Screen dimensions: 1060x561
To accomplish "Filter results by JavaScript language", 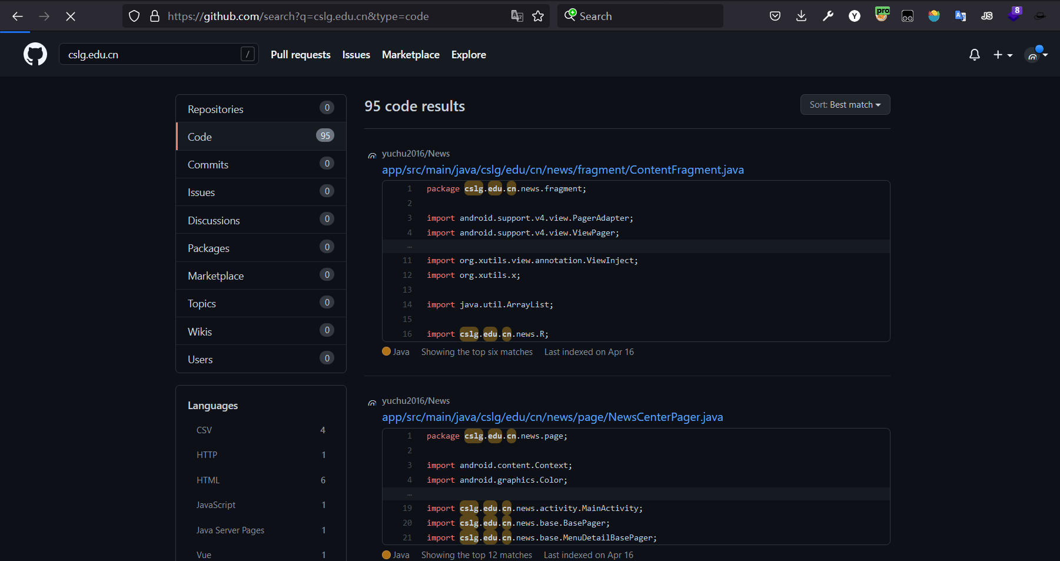I will [x=261, y=505].
